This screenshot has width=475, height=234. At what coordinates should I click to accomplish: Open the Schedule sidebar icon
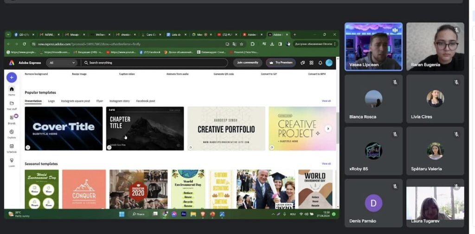tap(12, 148)
